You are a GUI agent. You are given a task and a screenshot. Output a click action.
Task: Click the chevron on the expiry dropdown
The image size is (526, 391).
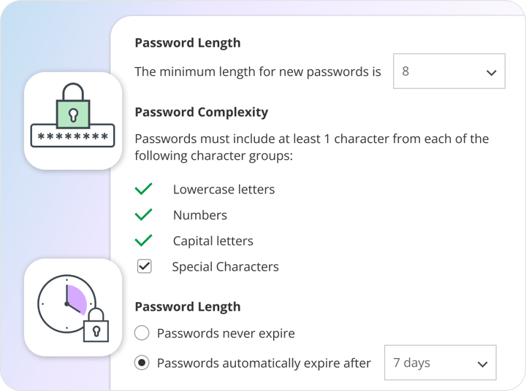pyautogui.click(x=482, y=364)
